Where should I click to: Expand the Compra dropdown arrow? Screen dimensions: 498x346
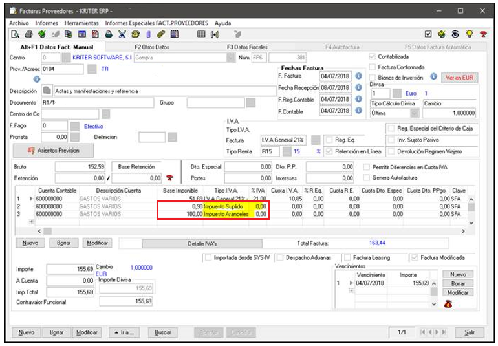[x=232, y=58]
